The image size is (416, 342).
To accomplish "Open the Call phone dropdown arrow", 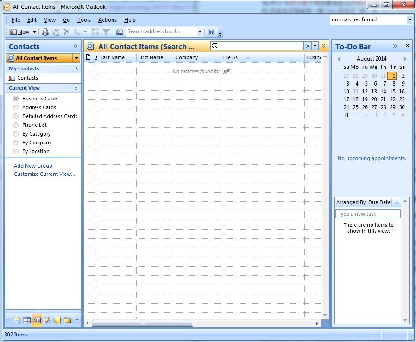I will coord(85,32).
